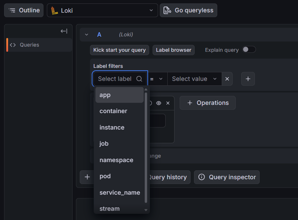
Task: Select Queries in the sidebar
Action: (39, 45)
